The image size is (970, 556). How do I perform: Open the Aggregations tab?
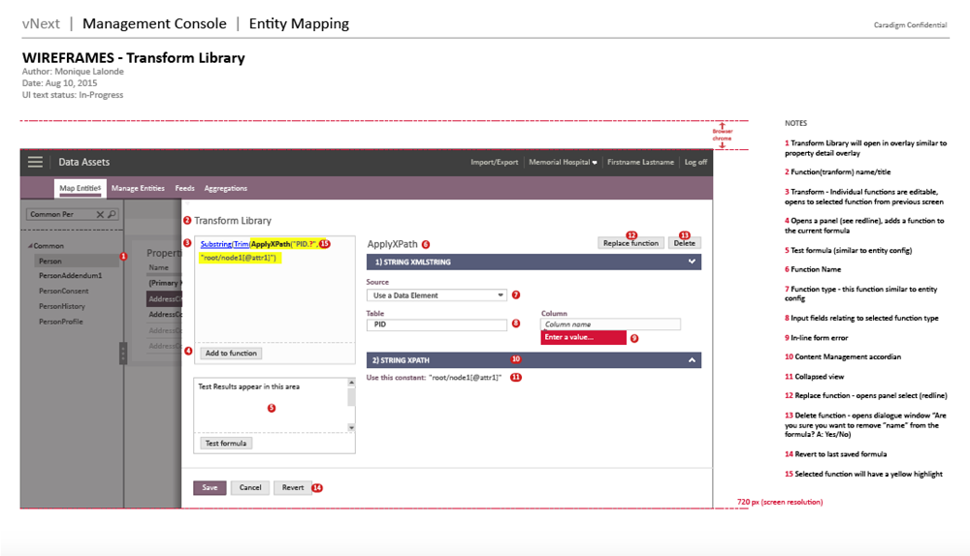[x=226, y=189]
